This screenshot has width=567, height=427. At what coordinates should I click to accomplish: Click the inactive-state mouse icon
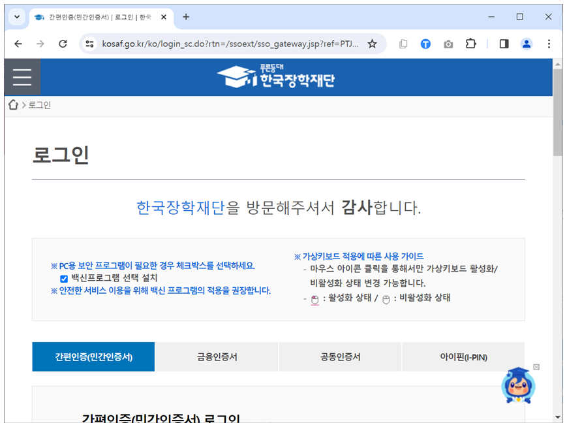(x=386, y=299)
